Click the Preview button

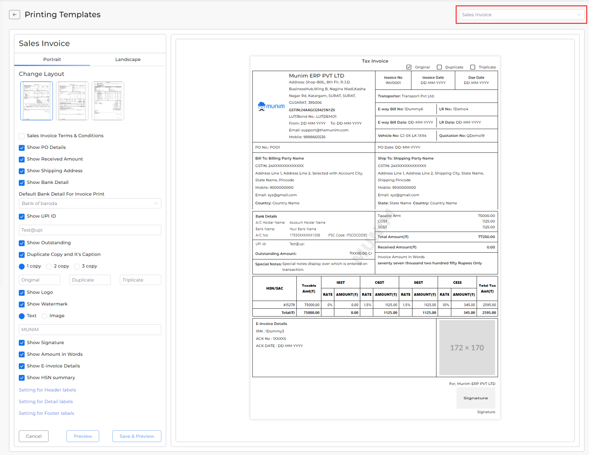[83, 436]
